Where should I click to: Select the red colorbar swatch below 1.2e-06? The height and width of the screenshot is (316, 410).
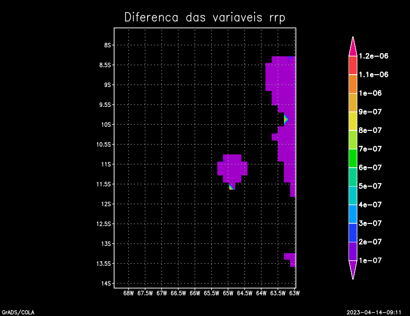tap(353, 65)
